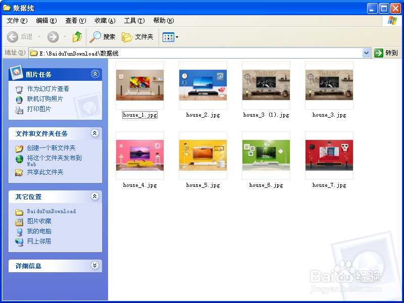The width and height of the screenshot is (404, 303).
Task: Select the yellow house_5.jpg thumbnail
Action: pos(203,156)
